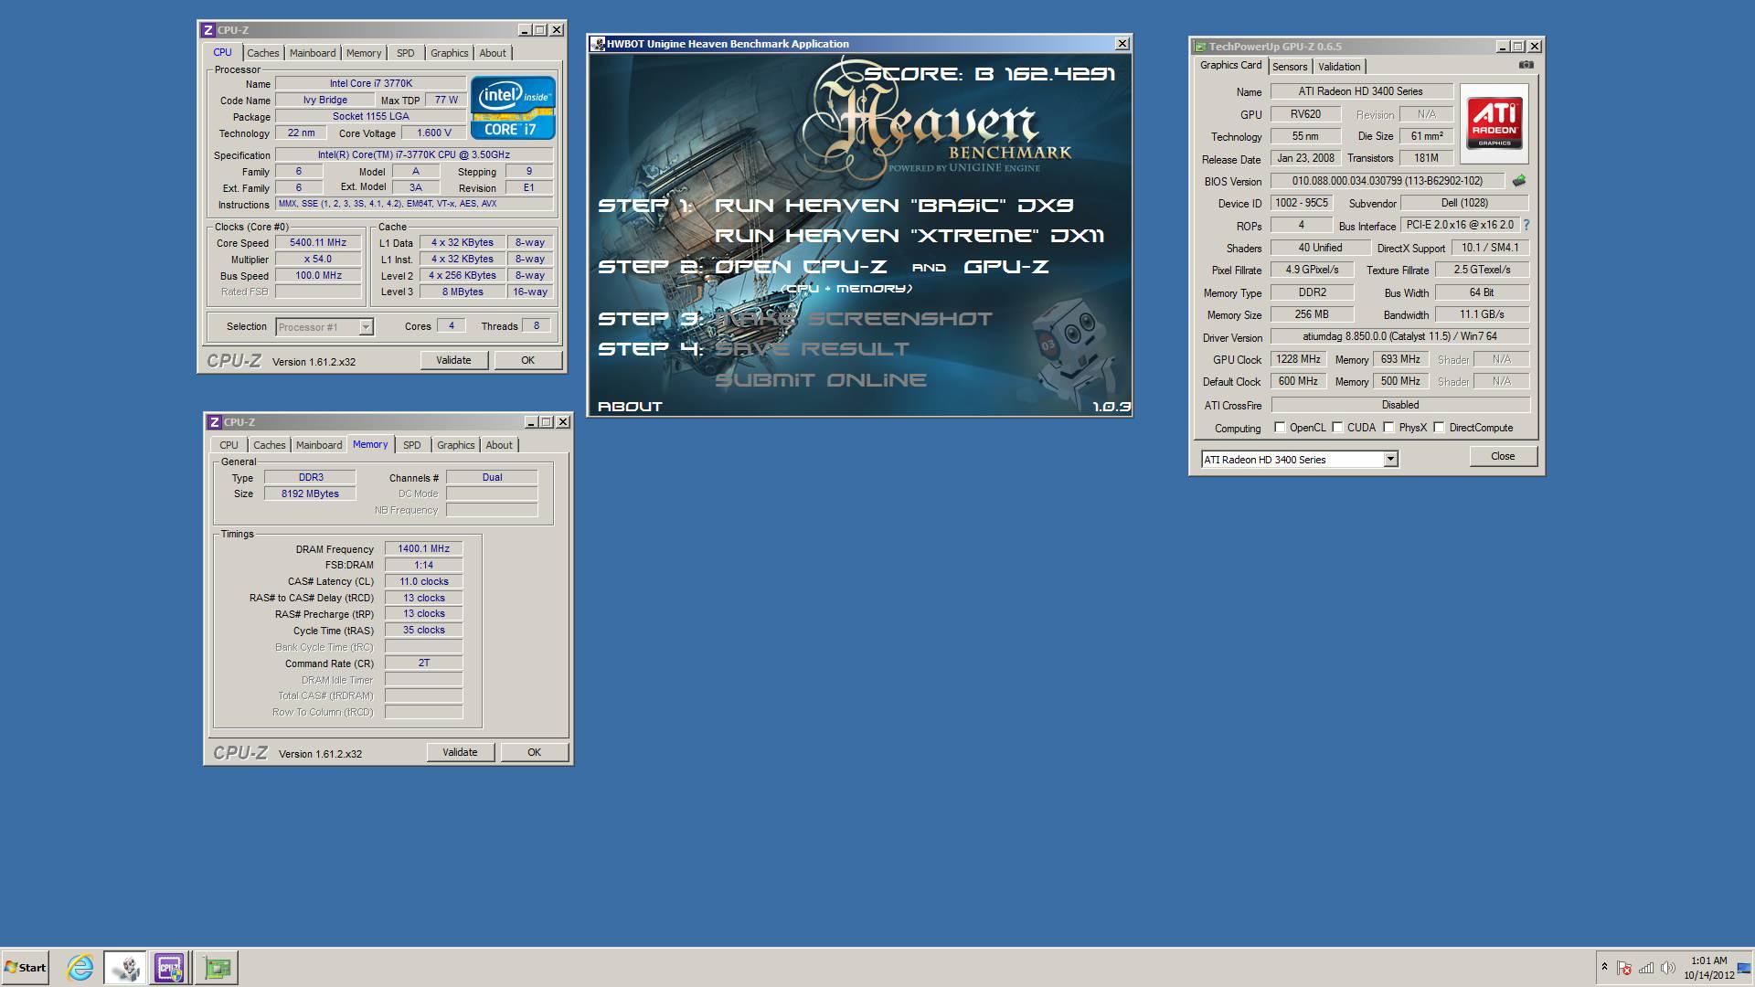Click Take Screenshot in Heaven app
This screenshot has width=1755, height=987.
click(x=854, y=319)
